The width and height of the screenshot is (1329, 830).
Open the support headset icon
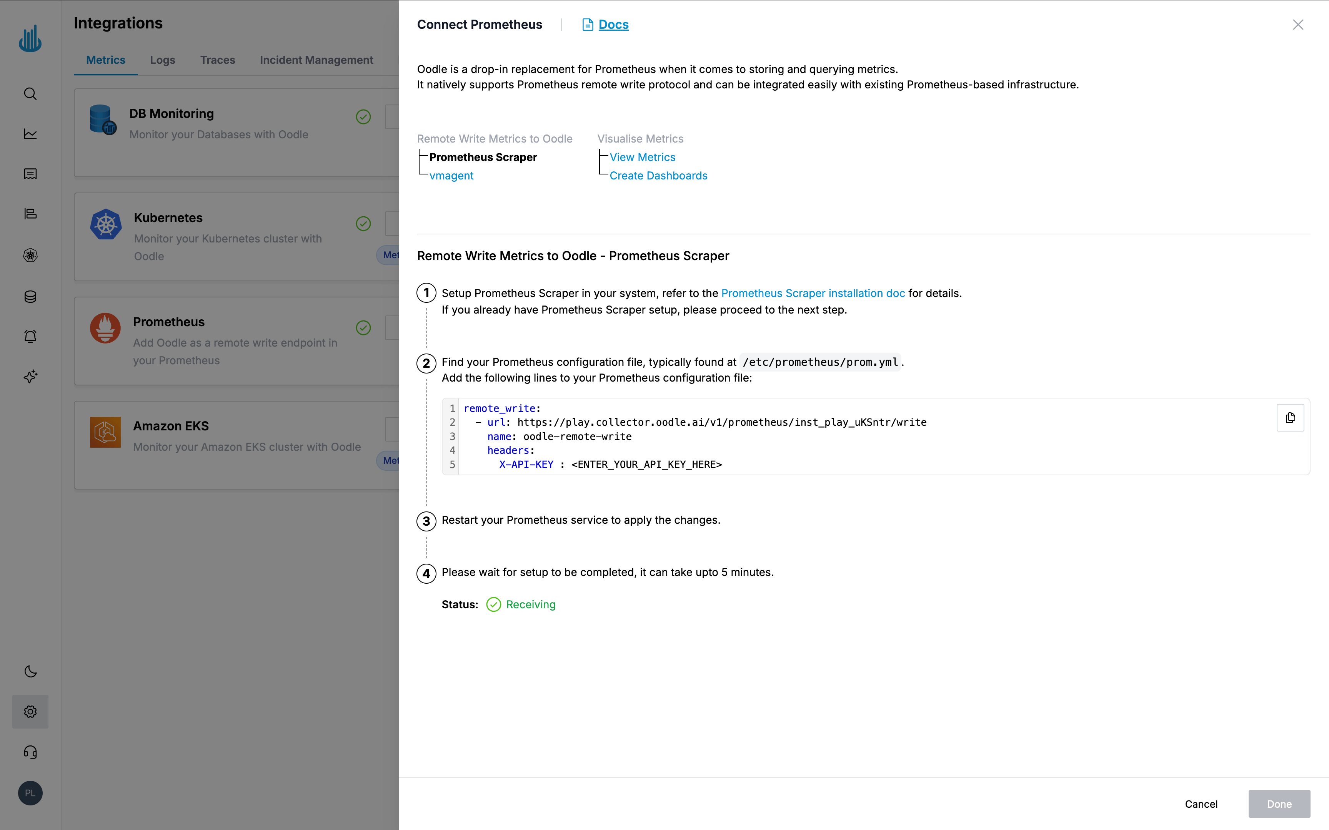click(x=30, y=752)
